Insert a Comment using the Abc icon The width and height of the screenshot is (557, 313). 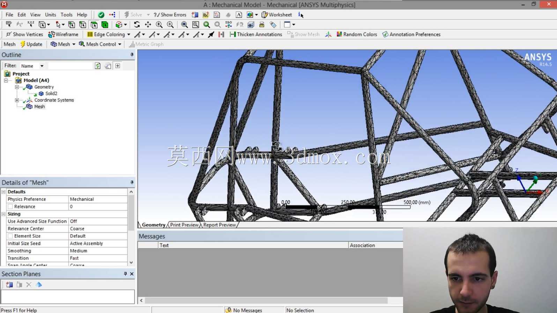pyautogui.click(x=206, y=15)
